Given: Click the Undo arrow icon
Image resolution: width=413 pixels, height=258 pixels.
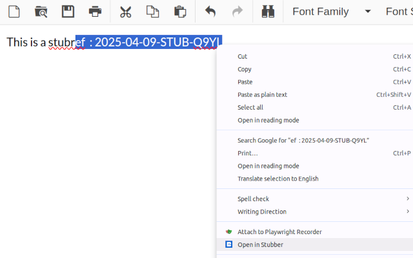Looking at the screenshot, I should [210, 12].
